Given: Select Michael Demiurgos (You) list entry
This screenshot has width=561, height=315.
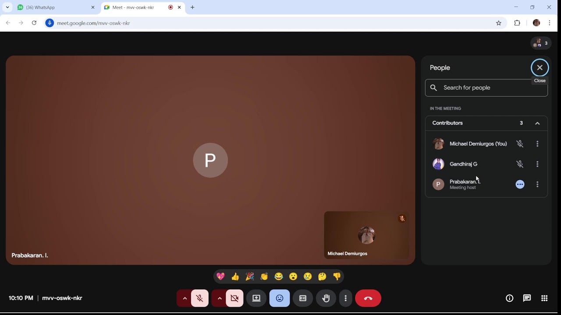Looking at the screenshot, I should 486,143.
